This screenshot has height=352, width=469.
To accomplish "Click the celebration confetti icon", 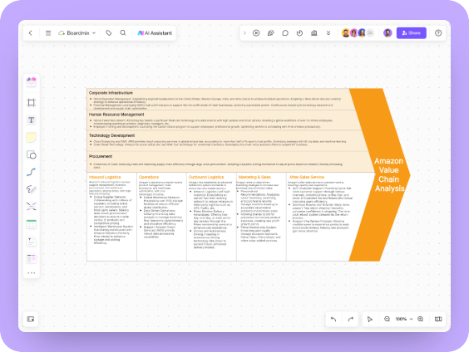I will click(271, 33).
